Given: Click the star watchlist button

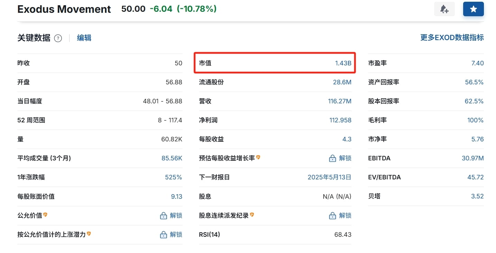Looking at the screenshot, I should pos(473,9).
